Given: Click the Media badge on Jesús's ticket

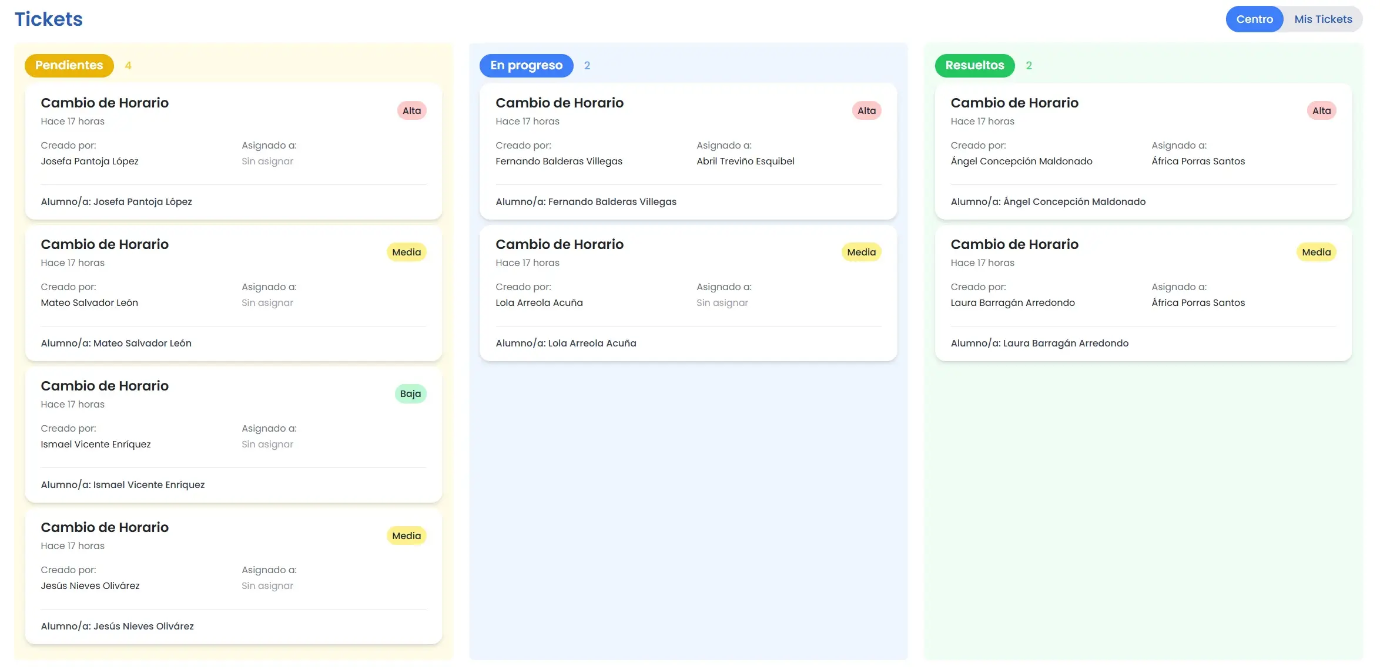Looking at the screenshot, I should click(406, 535).
